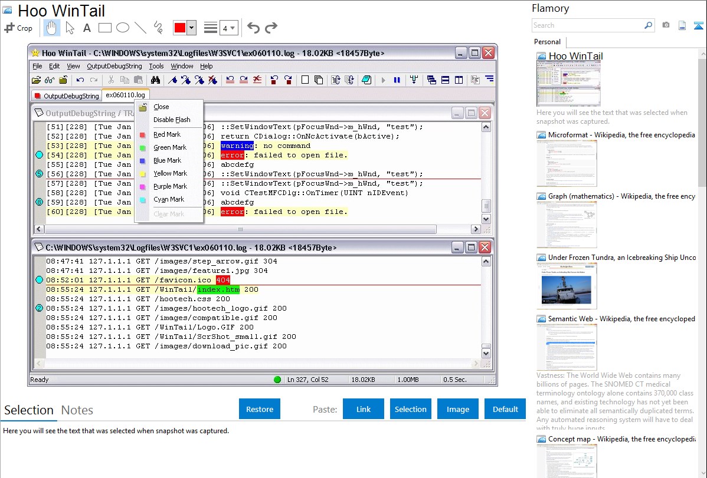
Task: Undo the last annotation
Action: point(253,28)
